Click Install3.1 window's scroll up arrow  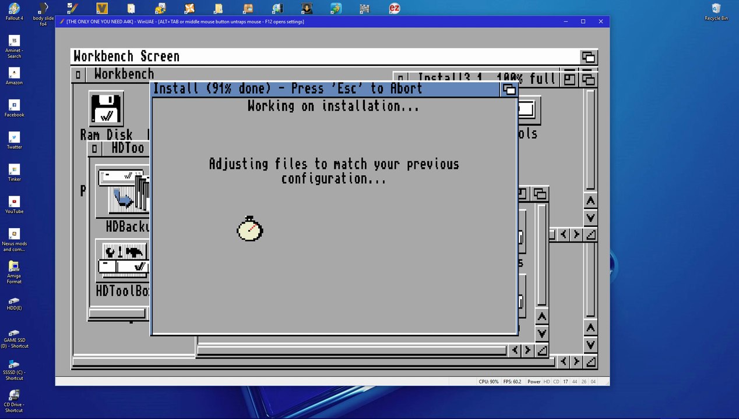coord(590,200)
